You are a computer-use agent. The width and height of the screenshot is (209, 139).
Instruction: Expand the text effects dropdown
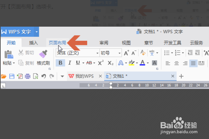click(126, 63)
